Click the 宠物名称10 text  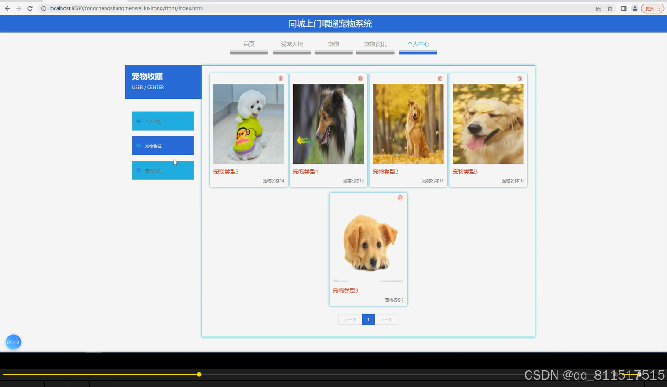pos(513,181)
